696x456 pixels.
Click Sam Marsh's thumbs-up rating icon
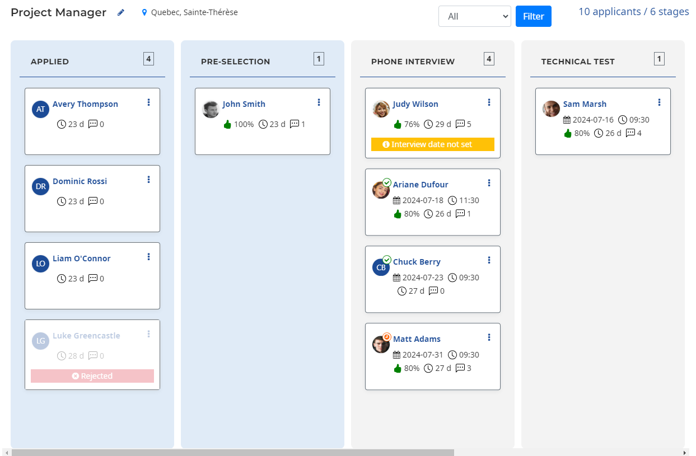click(x=568, y=133)
